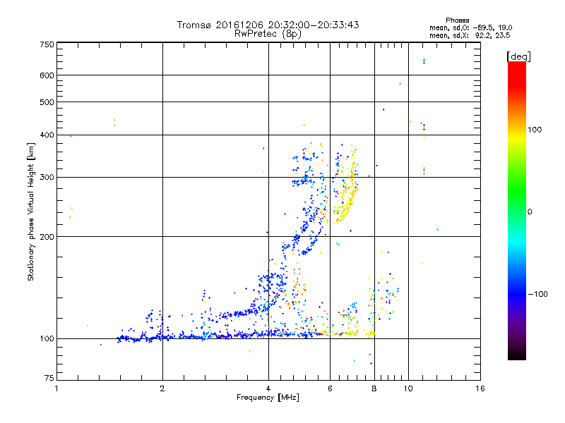Viewport: 565px width, 423px height.
Task: Click the x-axis tick label '8'
Action: tap(374, 388)
